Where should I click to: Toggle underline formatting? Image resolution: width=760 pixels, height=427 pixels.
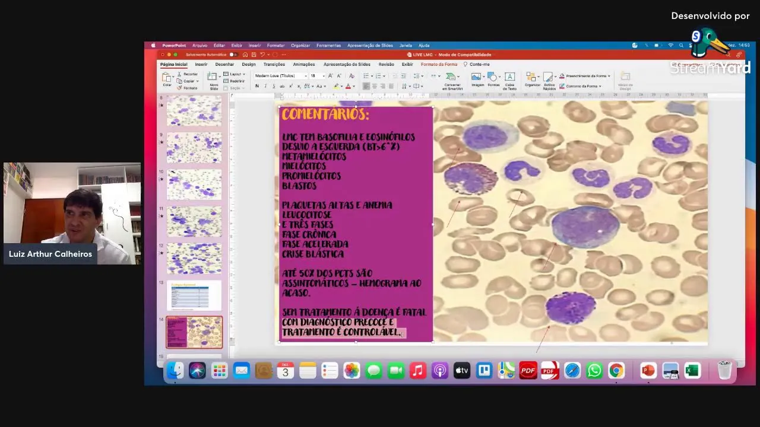(274, 86)
